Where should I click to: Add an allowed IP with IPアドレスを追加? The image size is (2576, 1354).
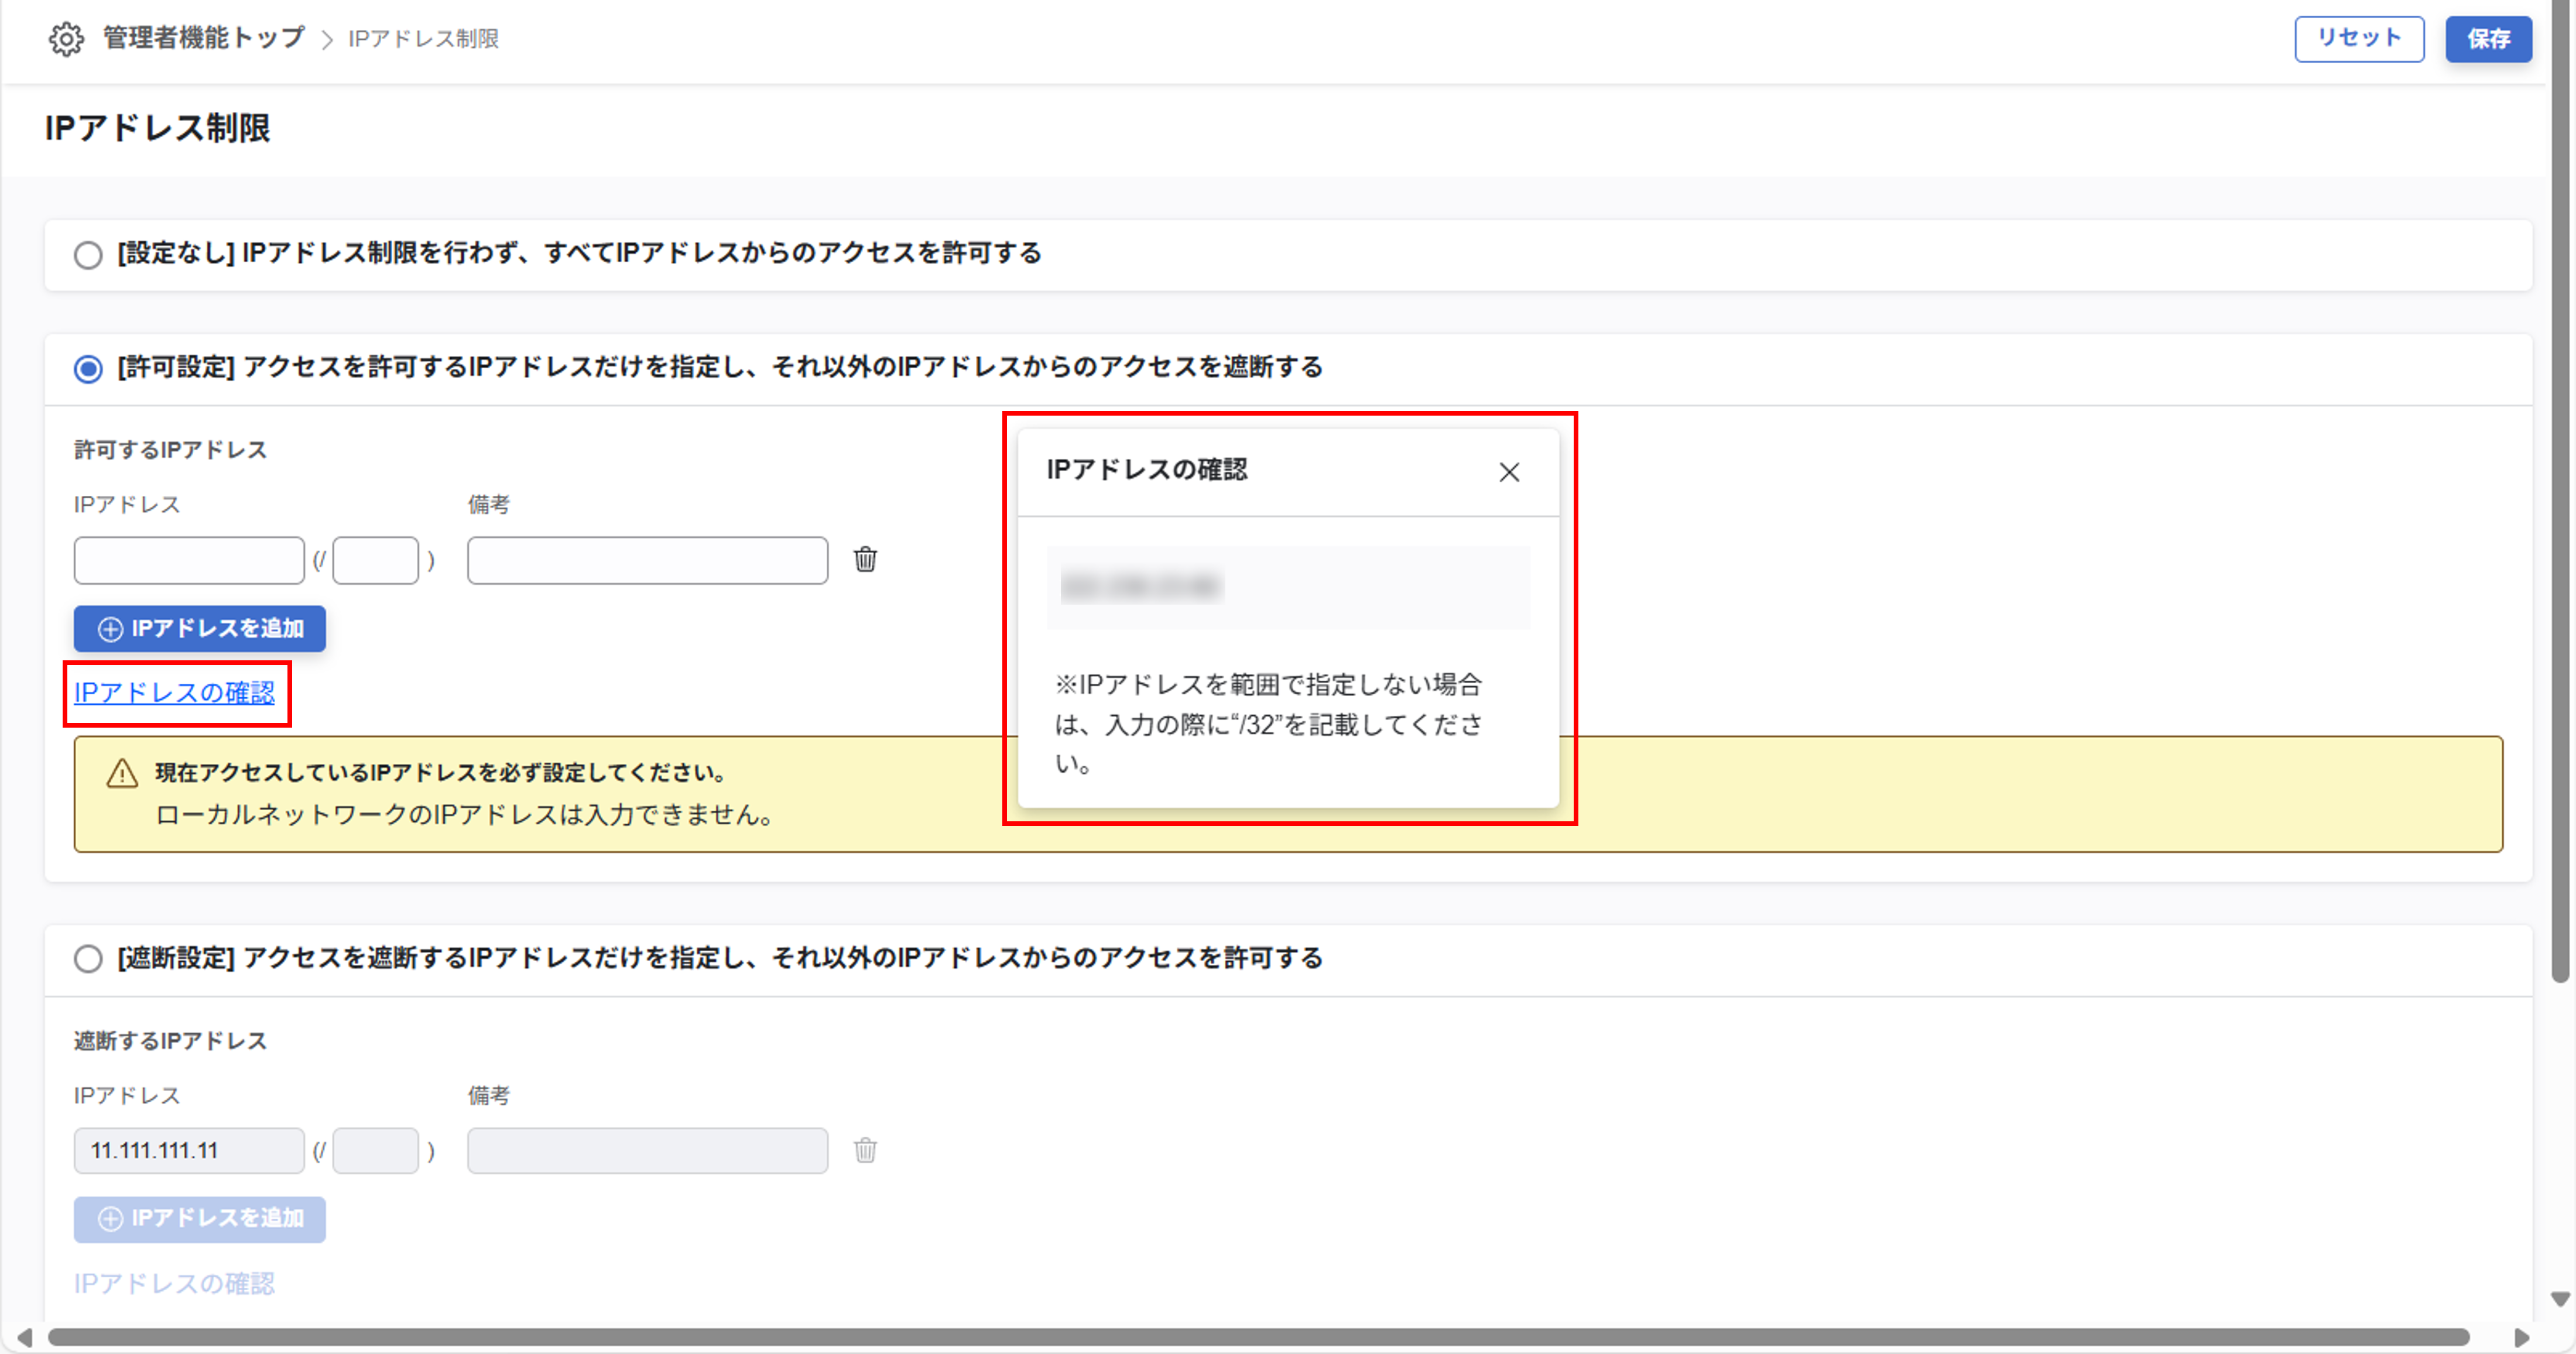click(x=200, y=629)
